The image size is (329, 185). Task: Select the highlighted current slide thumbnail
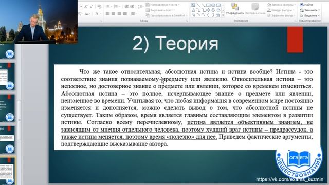[x=7, y=171]
